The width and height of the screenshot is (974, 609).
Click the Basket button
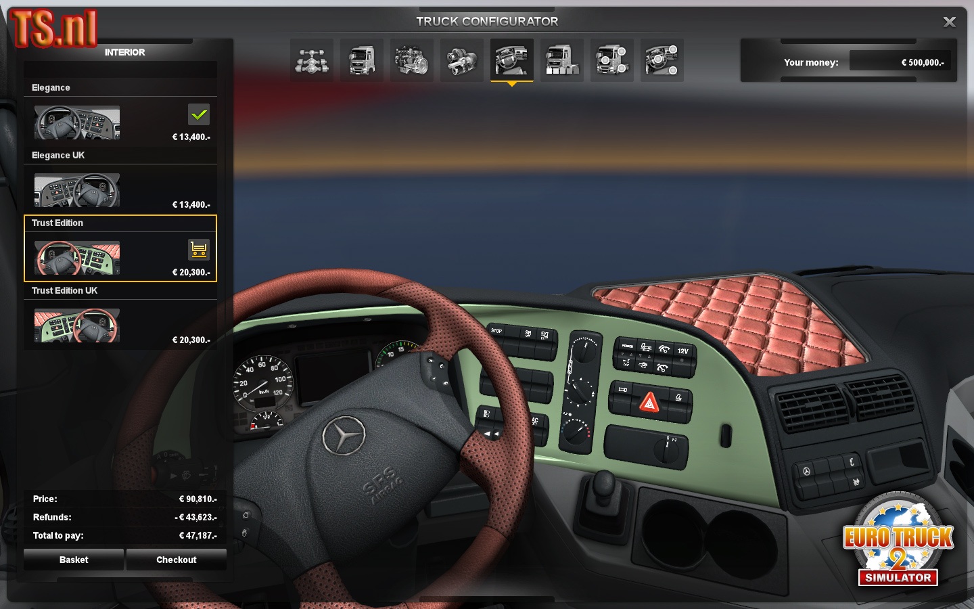tap(74, 560)
